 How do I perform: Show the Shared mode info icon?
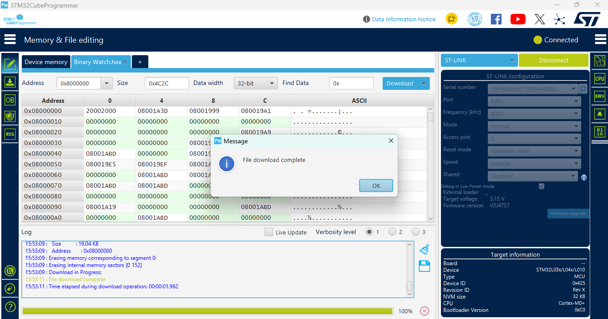pyautogui.click(x=584, y=178)
